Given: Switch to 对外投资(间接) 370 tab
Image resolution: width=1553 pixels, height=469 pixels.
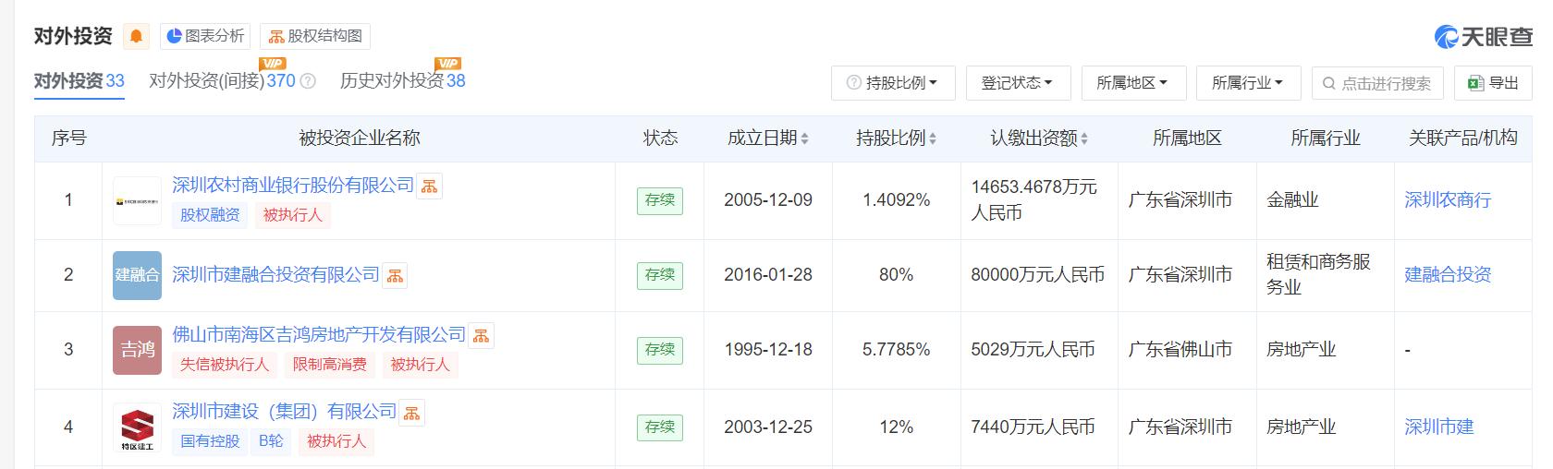Looking at the screenshot, I should (x=222, y=81).
